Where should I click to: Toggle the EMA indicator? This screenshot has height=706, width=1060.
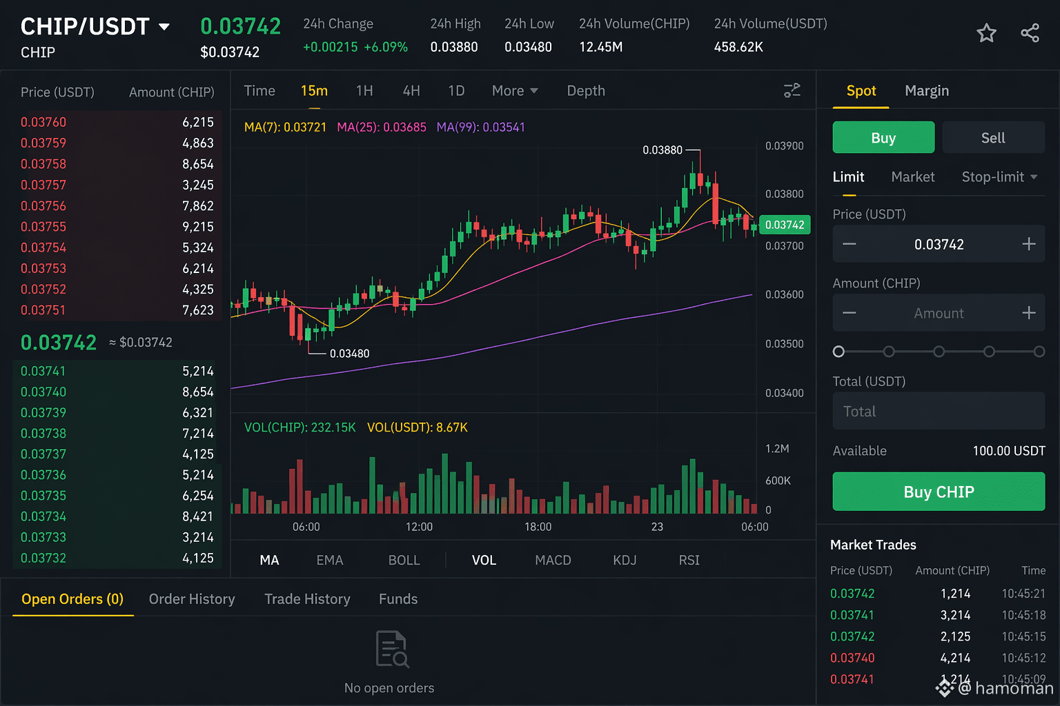point(330,560)
